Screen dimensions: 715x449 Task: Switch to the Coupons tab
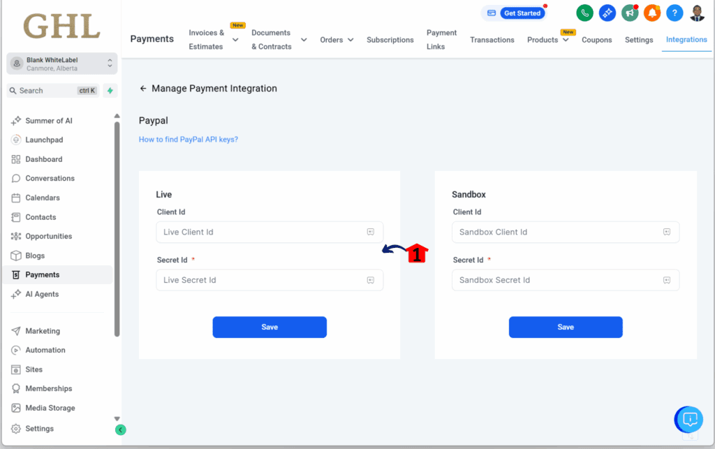596,40
